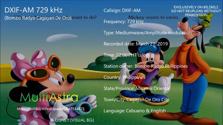Click "Recorded date: March 21, 2019" text
Screen dimensions: 223x125
point(136,44)
